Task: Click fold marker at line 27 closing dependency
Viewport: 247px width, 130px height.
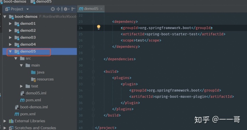Action: point(93,47)
